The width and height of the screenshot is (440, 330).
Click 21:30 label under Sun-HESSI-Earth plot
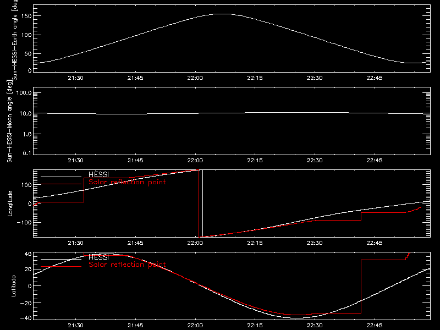pos(75,78)
